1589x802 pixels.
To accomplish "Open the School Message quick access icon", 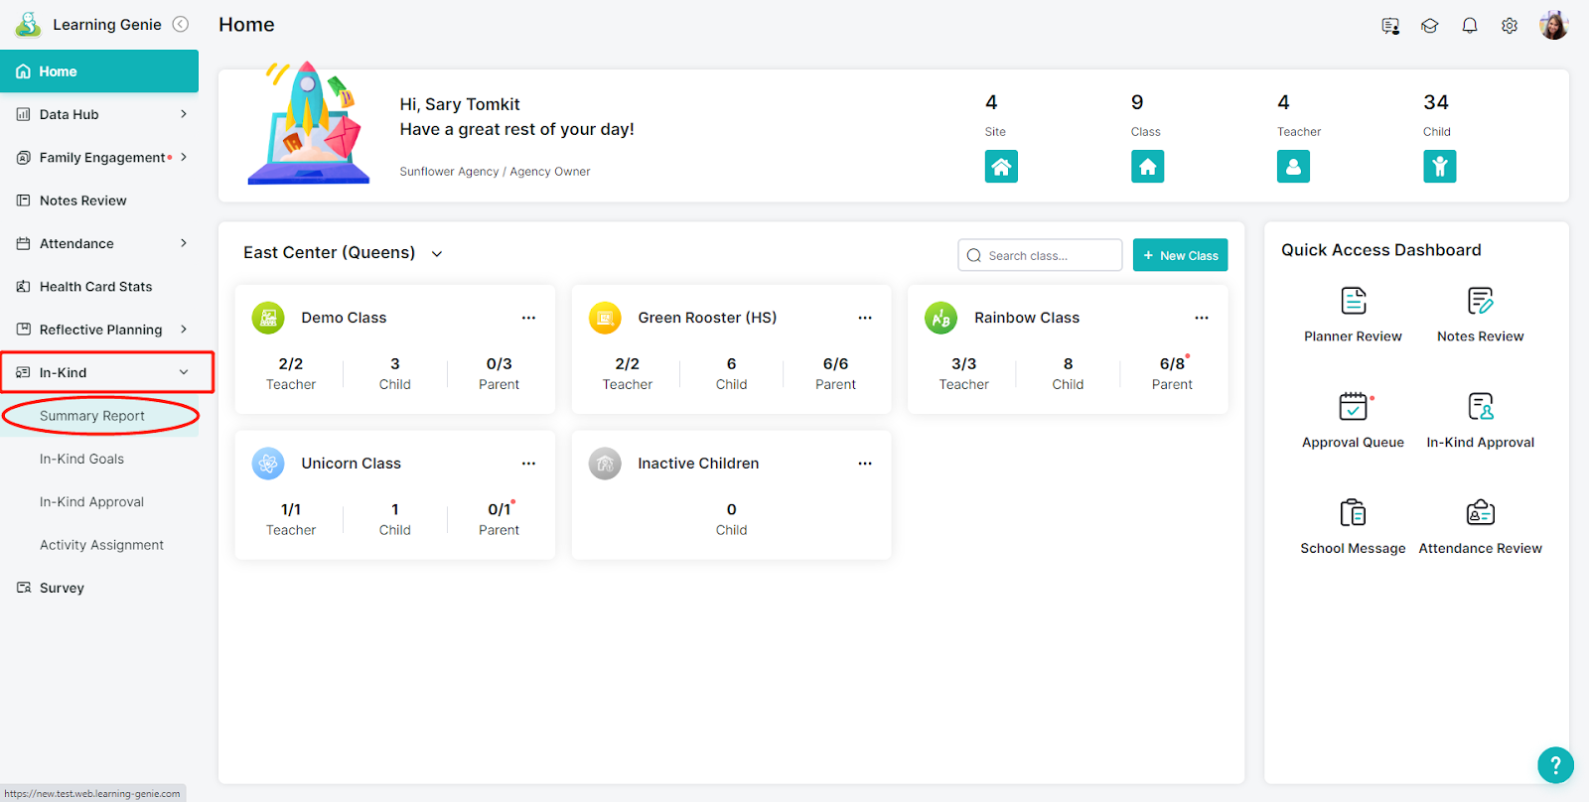I will coord(1353,513).
